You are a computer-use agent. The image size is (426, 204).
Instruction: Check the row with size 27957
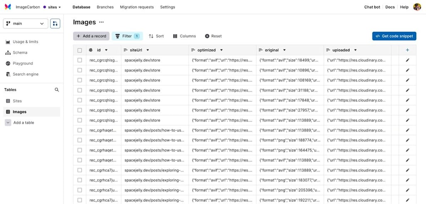[79, 110]
